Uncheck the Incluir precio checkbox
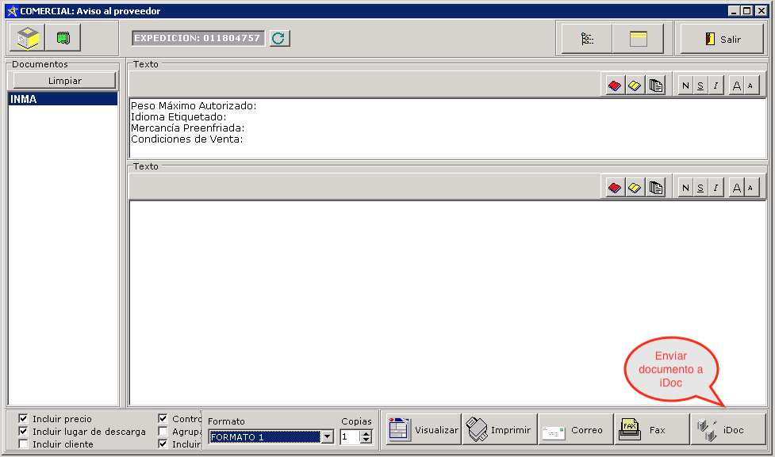The width and height of the screenshot is (775, 457). pyautogui.click(x=23, y=418)
